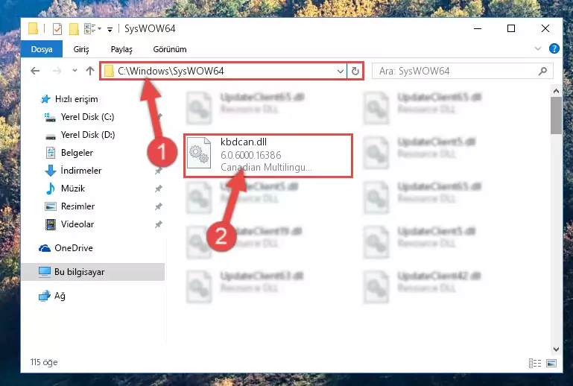Click the pin icon next to İndirmeler
This screenshot has width=573, height=386.
[158, 171]
